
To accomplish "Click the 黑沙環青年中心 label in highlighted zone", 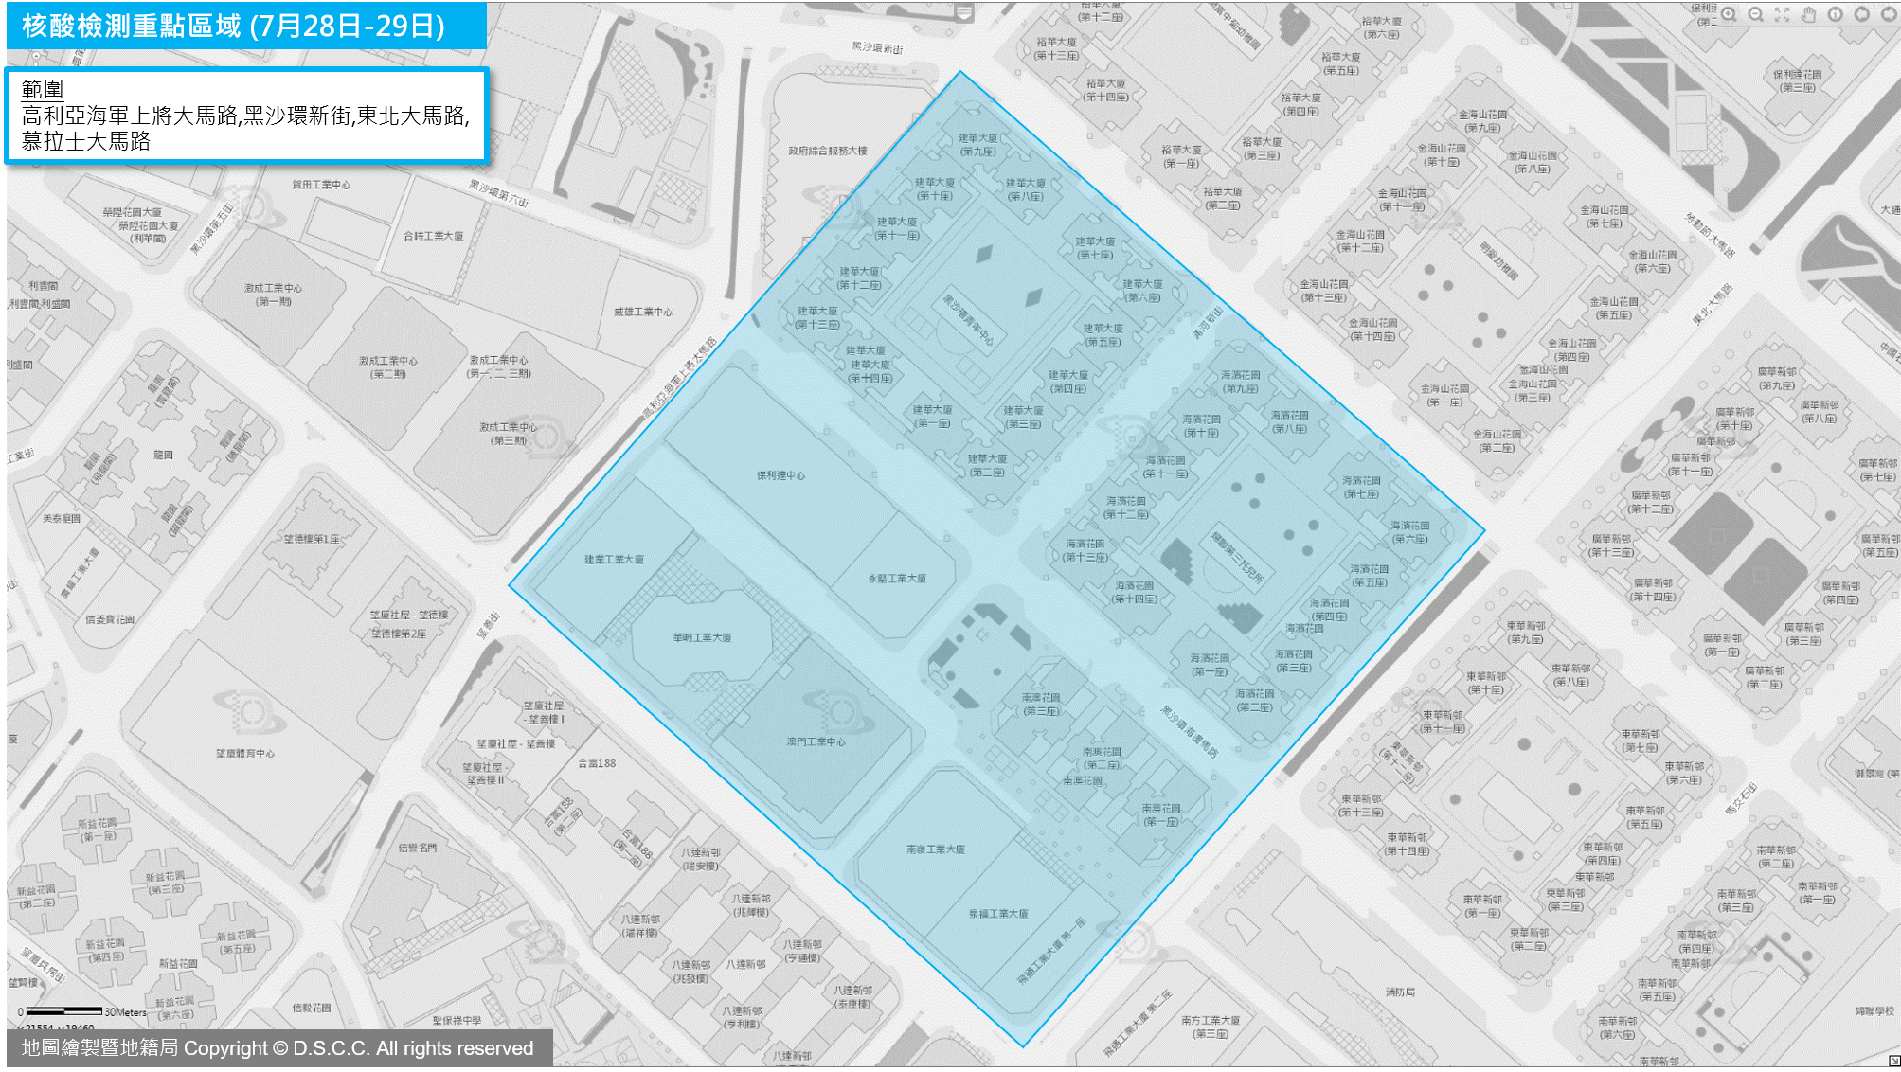I will [967, 319].
